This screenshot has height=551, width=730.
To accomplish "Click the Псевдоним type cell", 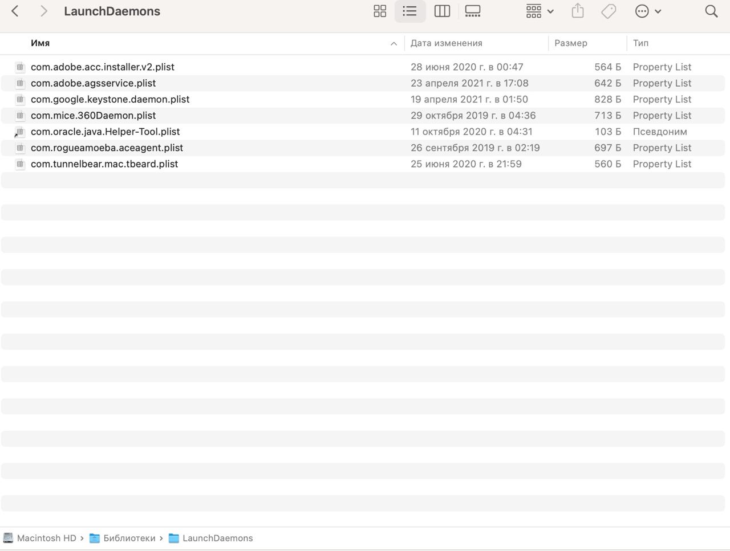I will [x=660, y=132].
